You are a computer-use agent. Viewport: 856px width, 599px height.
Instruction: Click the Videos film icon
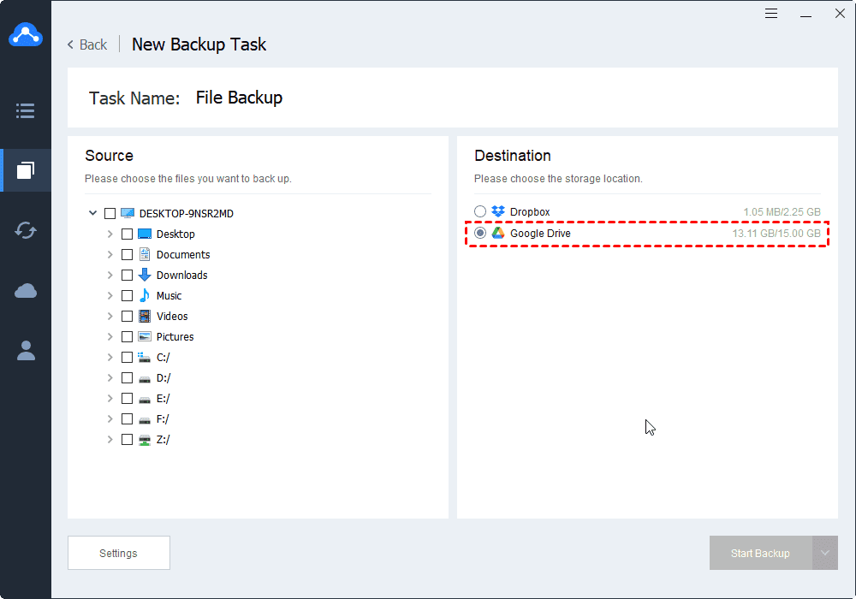[145, 317]
